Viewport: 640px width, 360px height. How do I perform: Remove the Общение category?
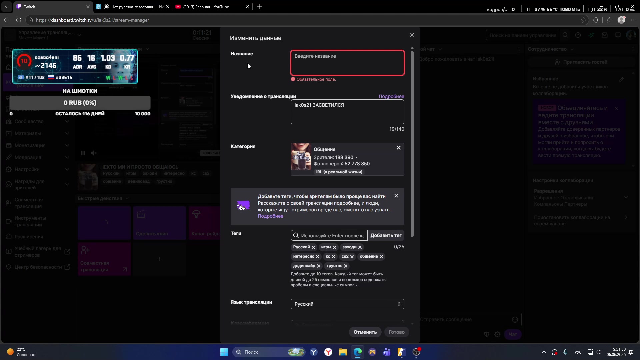pyautogui.click(x=399, y=148)
